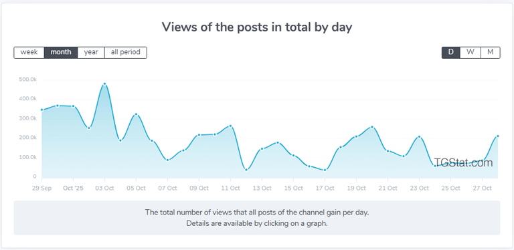Click the 20 Oct data point
514x250 pixels.
(x=372, y=127)
